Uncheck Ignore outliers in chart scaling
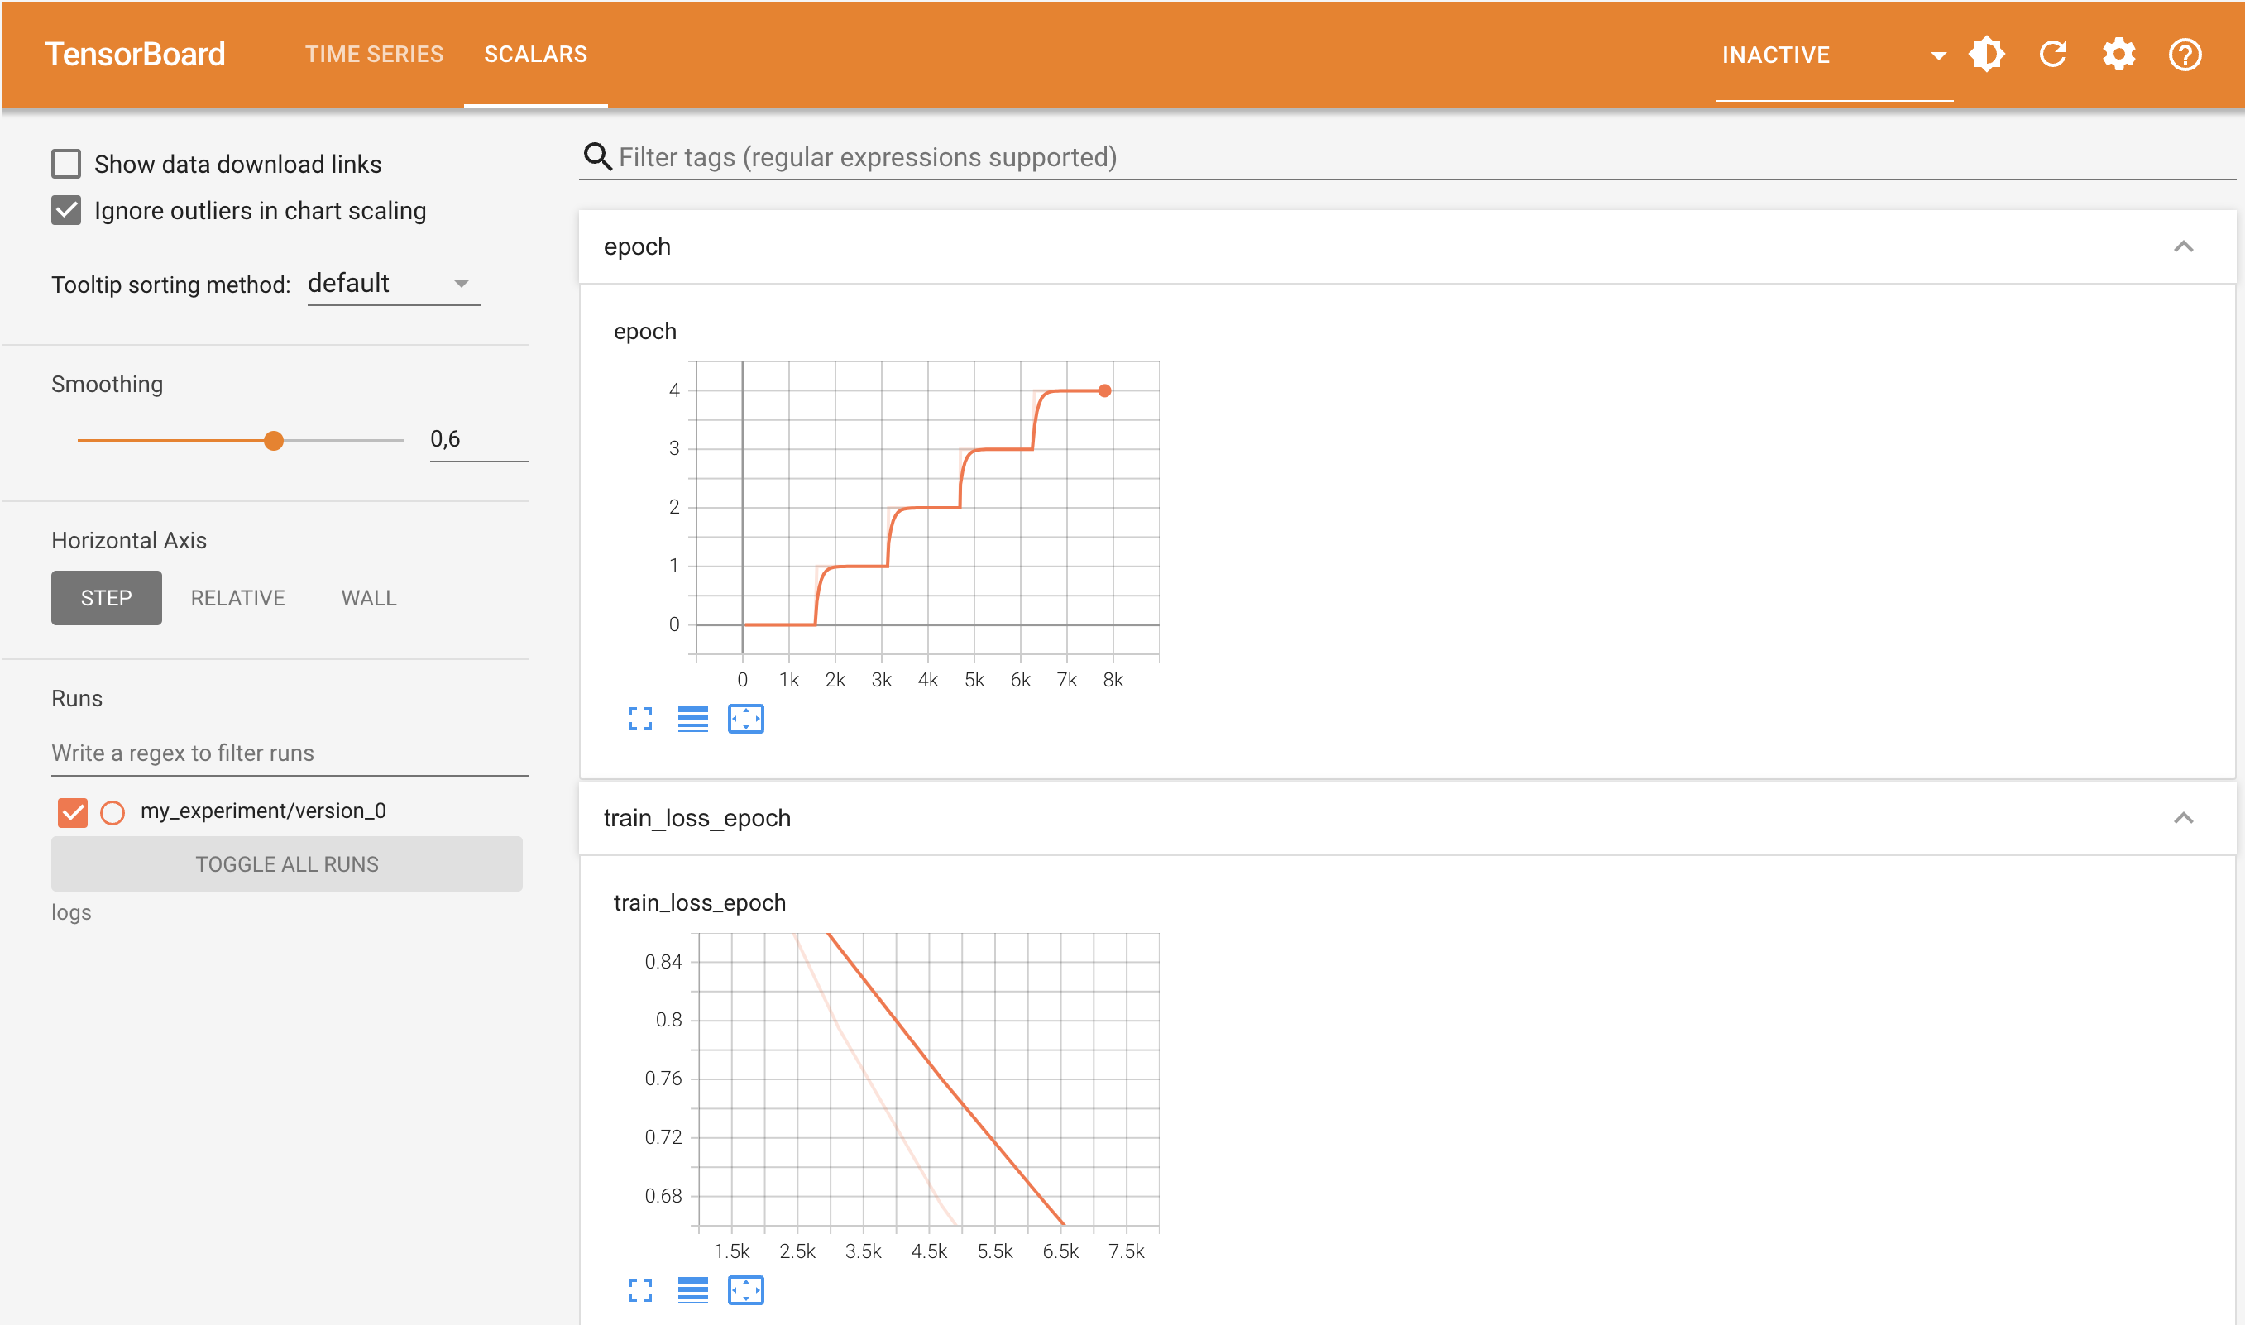2245x1325 pixels. 66,211
